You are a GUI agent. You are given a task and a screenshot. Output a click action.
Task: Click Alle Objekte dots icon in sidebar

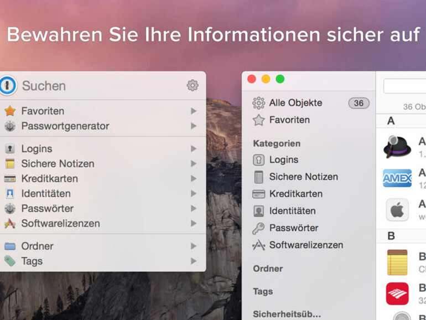pos(259,103)
